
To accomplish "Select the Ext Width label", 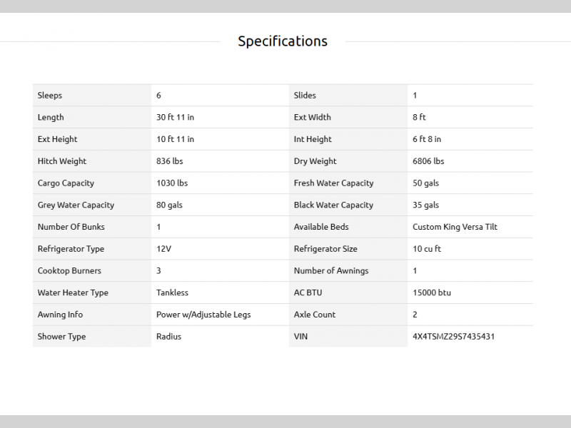I will (312, 118).
